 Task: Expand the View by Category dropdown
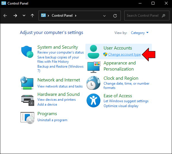[139, 33]
